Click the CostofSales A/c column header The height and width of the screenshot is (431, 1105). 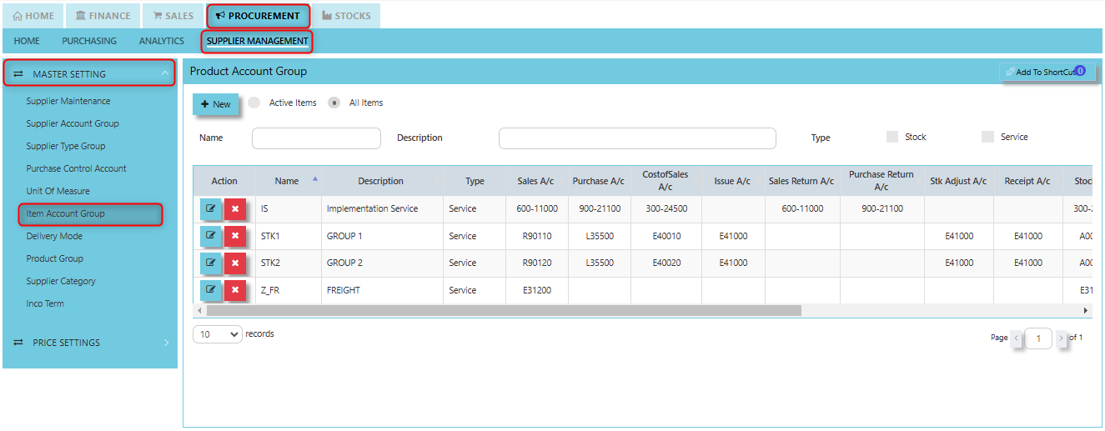[666, 181]
